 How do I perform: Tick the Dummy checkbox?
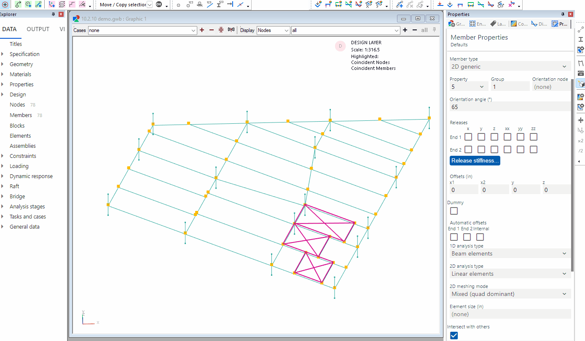click(x=454, y=211)
